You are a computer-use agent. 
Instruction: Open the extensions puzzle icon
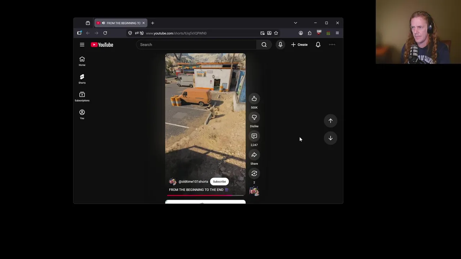click(310, 33)
